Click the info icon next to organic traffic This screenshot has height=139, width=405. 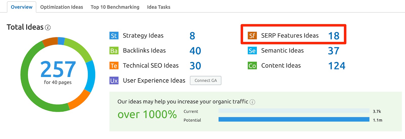[x=252, y=102]
